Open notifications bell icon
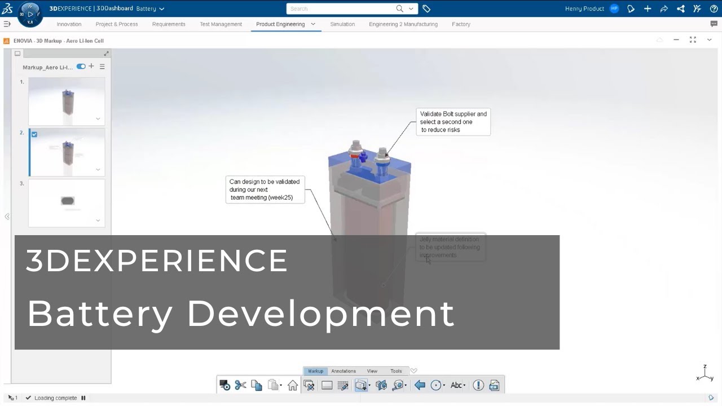 631,8
